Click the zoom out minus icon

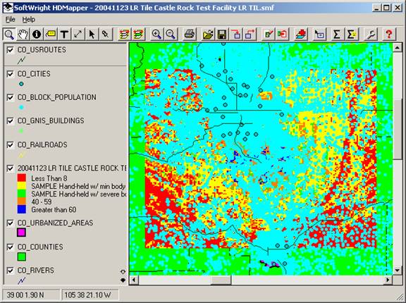171,34
